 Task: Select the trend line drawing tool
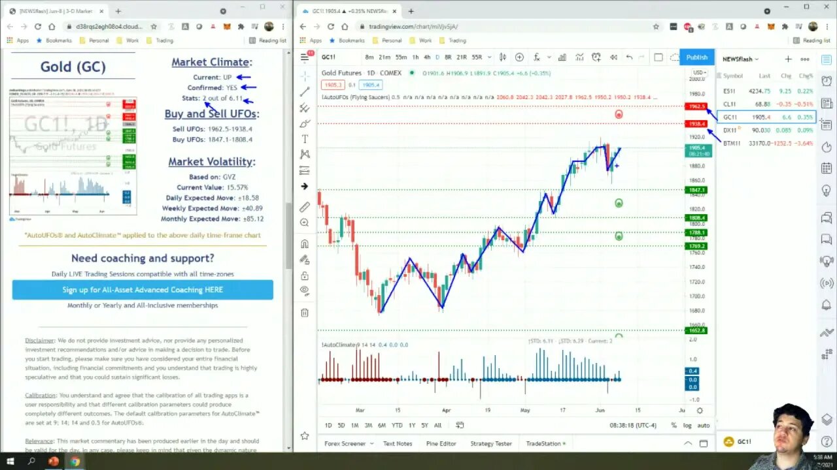point(305,92)
